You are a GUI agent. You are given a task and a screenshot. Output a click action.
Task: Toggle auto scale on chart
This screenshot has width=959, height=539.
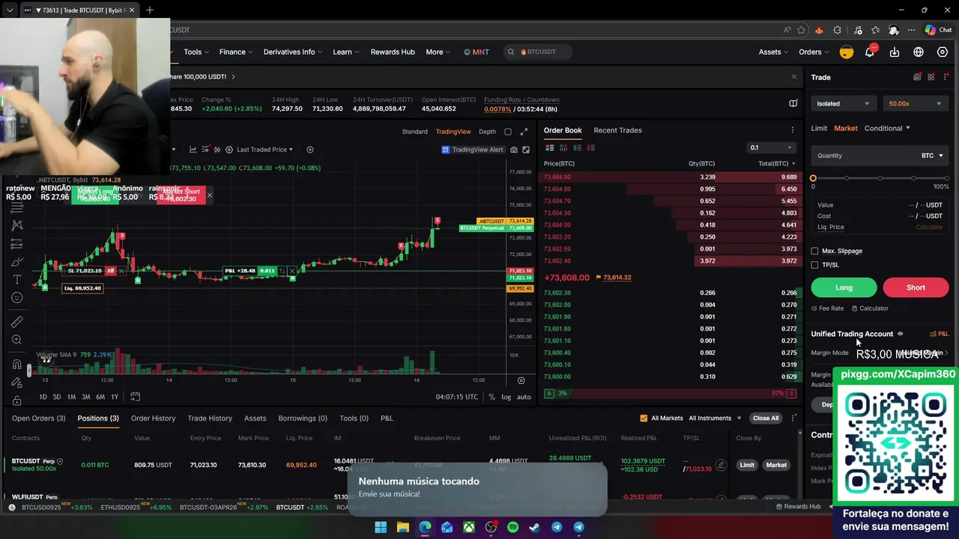click(524, 397)
